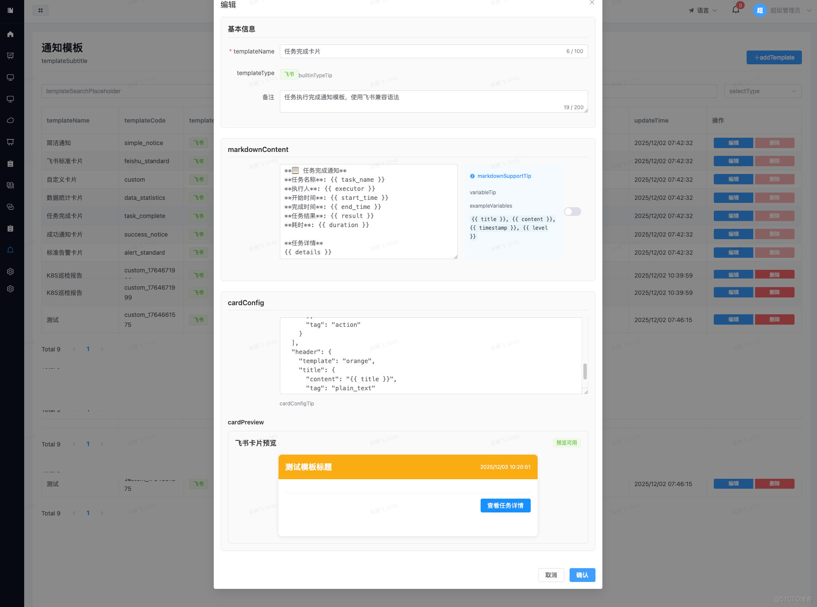Click the templateName input field
The image size is (817, 607).
click(434, 51)
